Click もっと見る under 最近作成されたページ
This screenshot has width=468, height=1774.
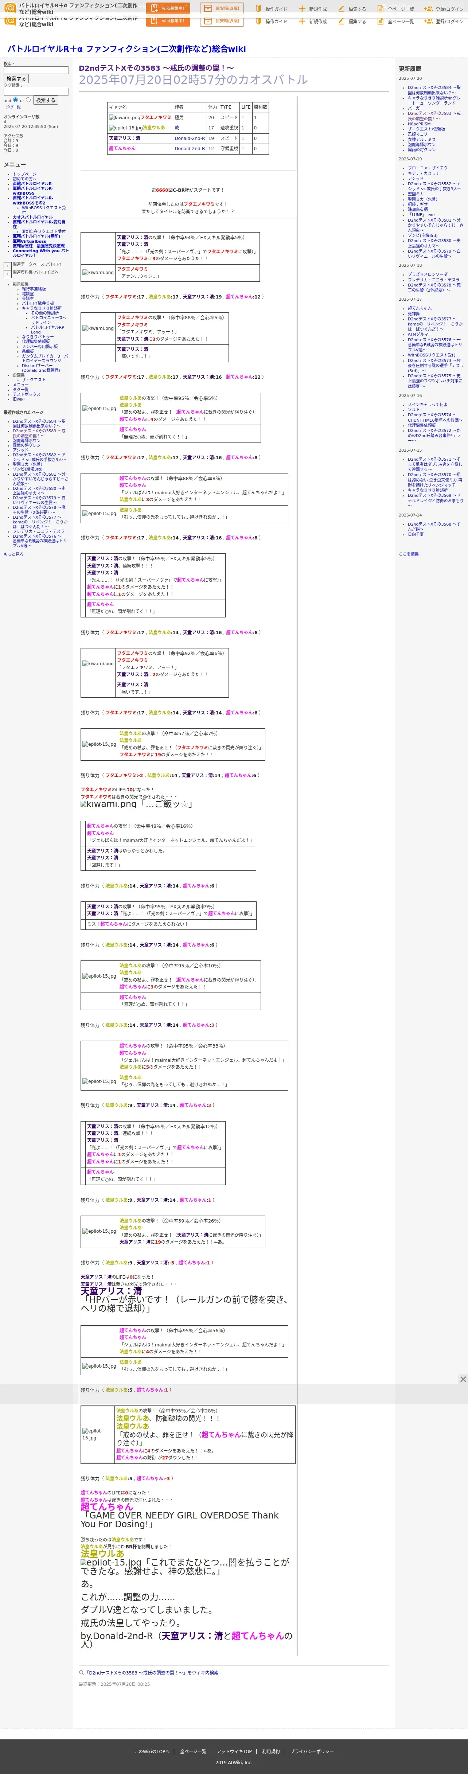click(13, 554)
